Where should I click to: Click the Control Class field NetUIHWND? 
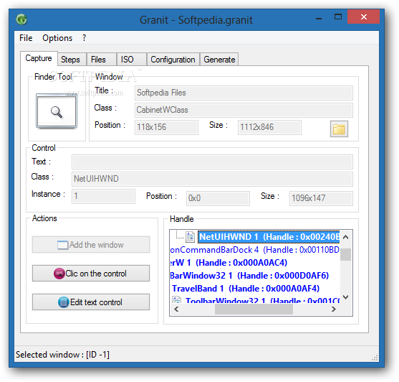[212, 179]
